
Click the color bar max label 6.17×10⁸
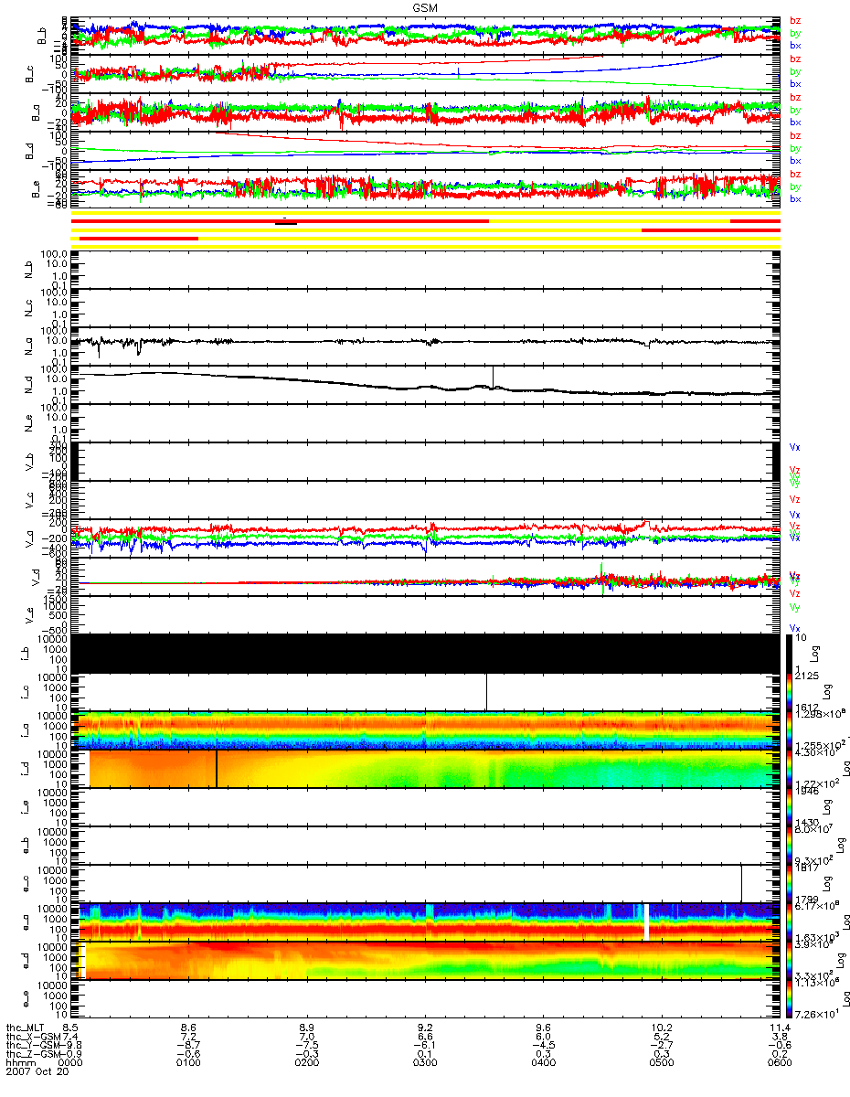[816, 905]
